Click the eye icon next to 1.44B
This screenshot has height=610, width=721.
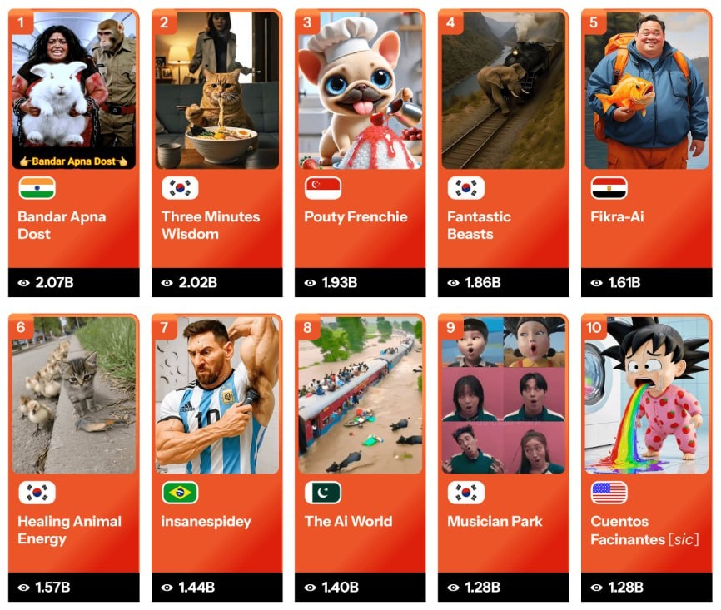point(167,588)
